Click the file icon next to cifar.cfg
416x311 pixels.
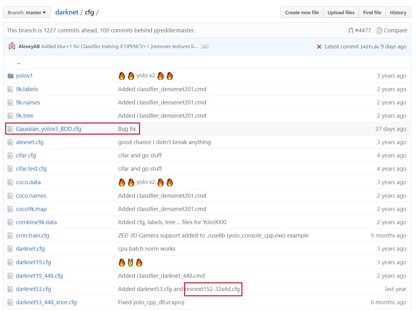pos(10,155)
